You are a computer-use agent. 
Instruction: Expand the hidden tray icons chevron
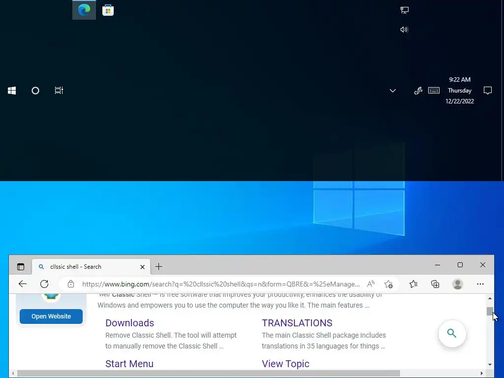coord(392,91)
